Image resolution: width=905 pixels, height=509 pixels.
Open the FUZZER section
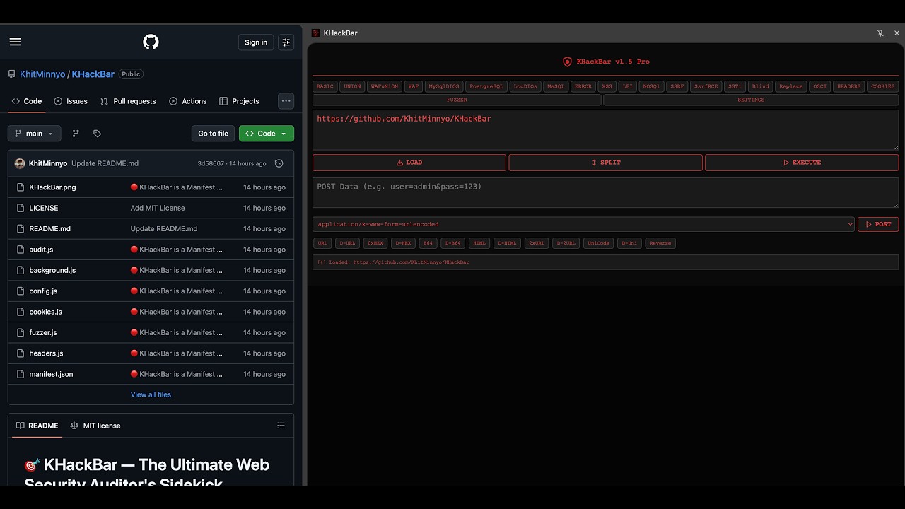pyautogui.click(x=457, y=100)
